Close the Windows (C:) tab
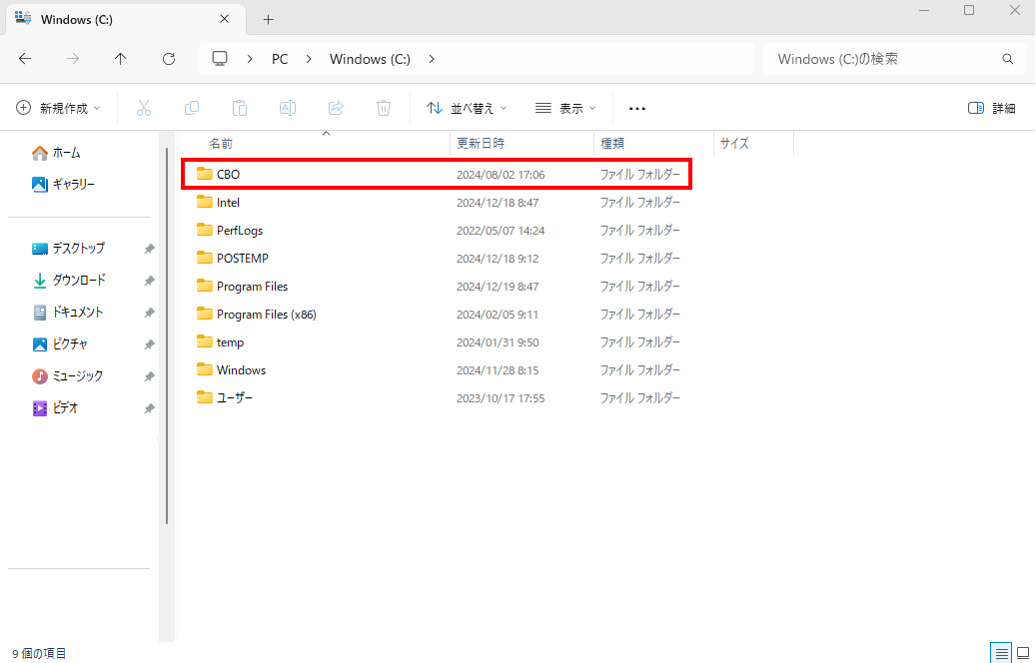The height and width of the screenshot is (663, 1036). (225, 19)
